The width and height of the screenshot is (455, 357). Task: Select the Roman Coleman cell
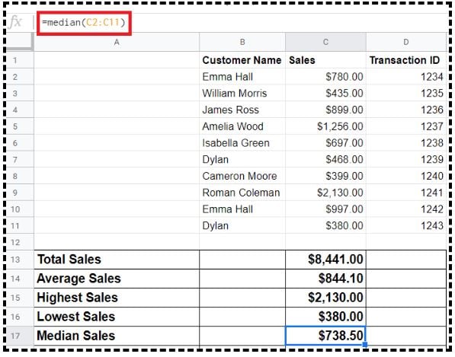[242, 193]
